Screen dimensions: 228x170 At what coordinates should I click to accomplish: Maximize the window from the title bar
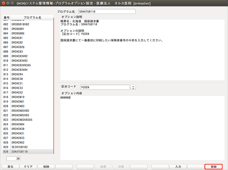click(x=12, y=3)
